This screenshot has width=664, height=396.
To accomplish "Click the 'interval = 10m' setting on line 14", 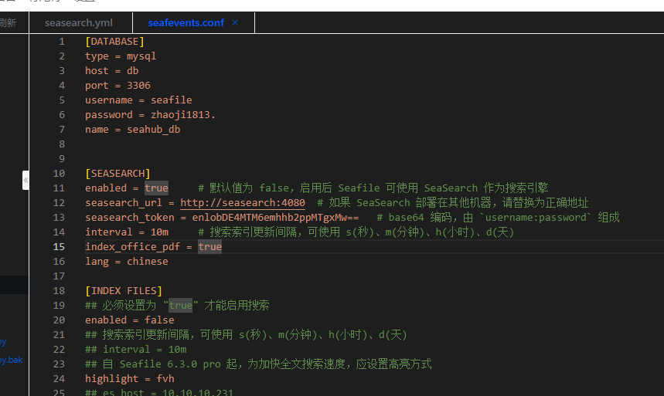I will point(127,232).
